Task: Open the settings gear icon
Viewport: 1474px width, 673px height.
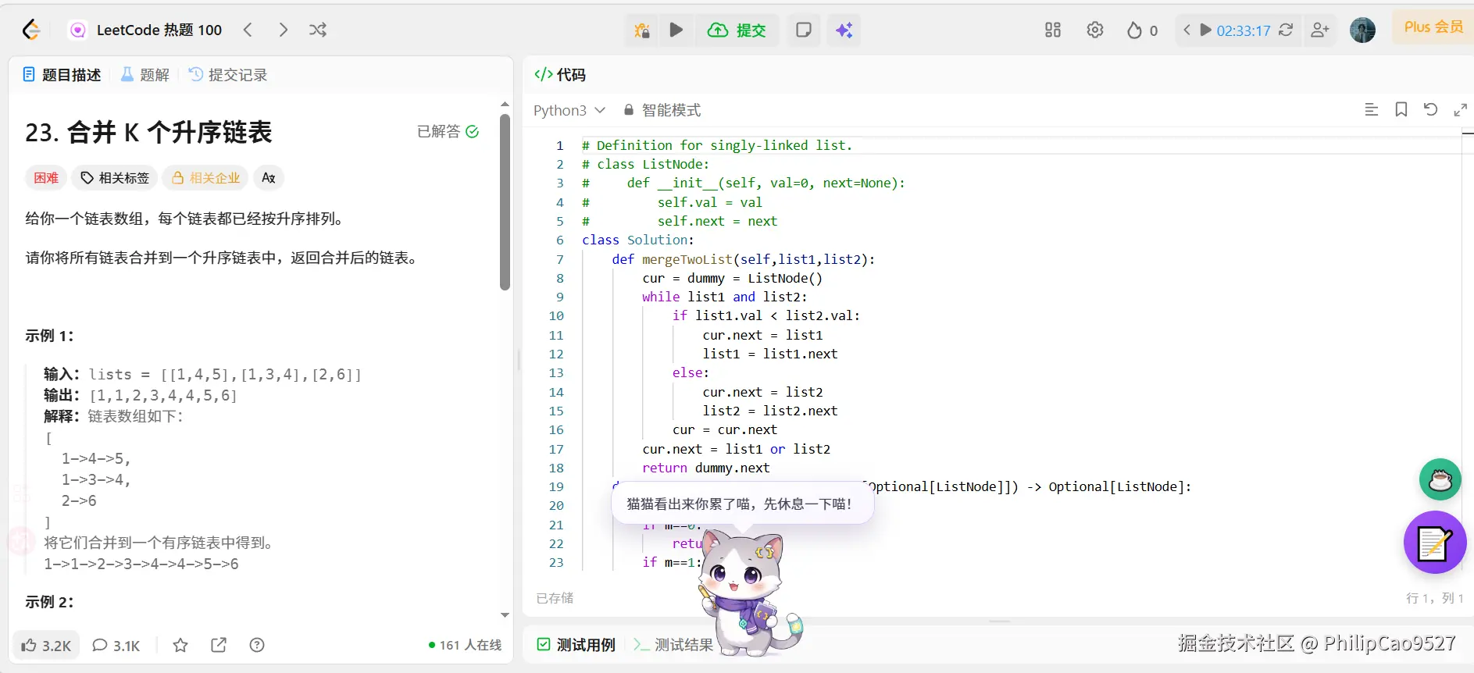Action: pyautogui.click(x=1095, y=30)
